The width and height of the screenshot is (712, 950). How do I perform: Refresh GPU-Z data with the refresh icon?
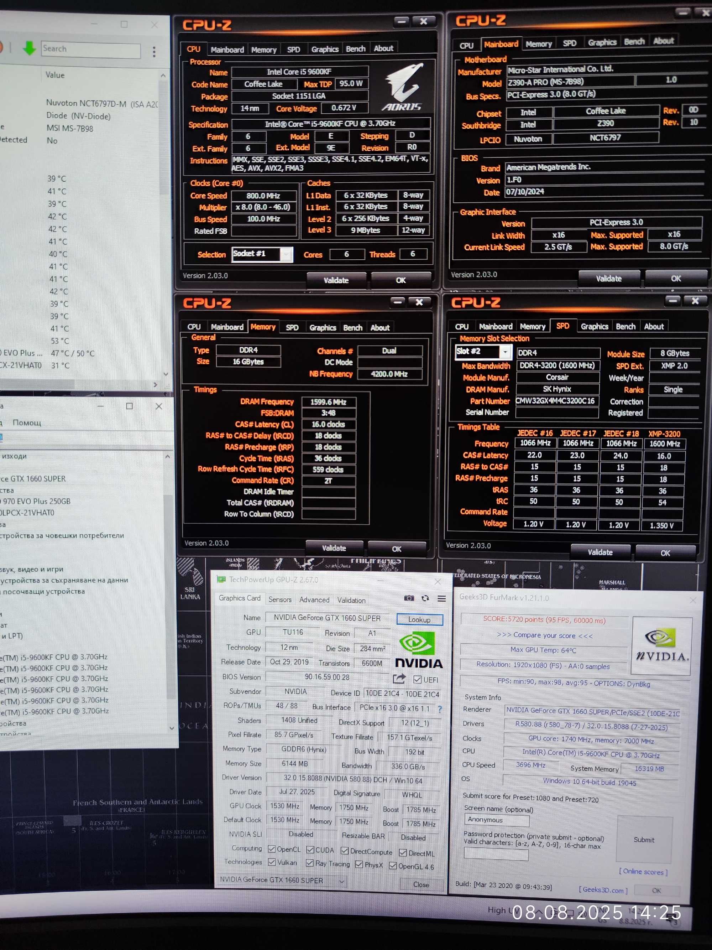pos(425,598)
